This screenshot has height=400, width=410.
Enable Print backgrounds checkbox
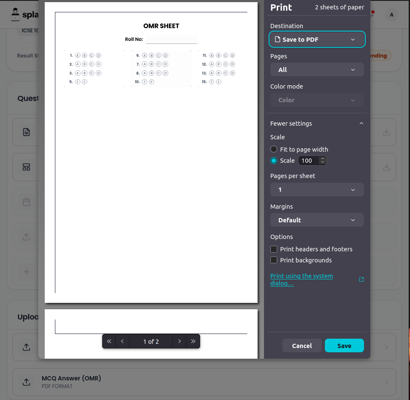pos(273,260)
